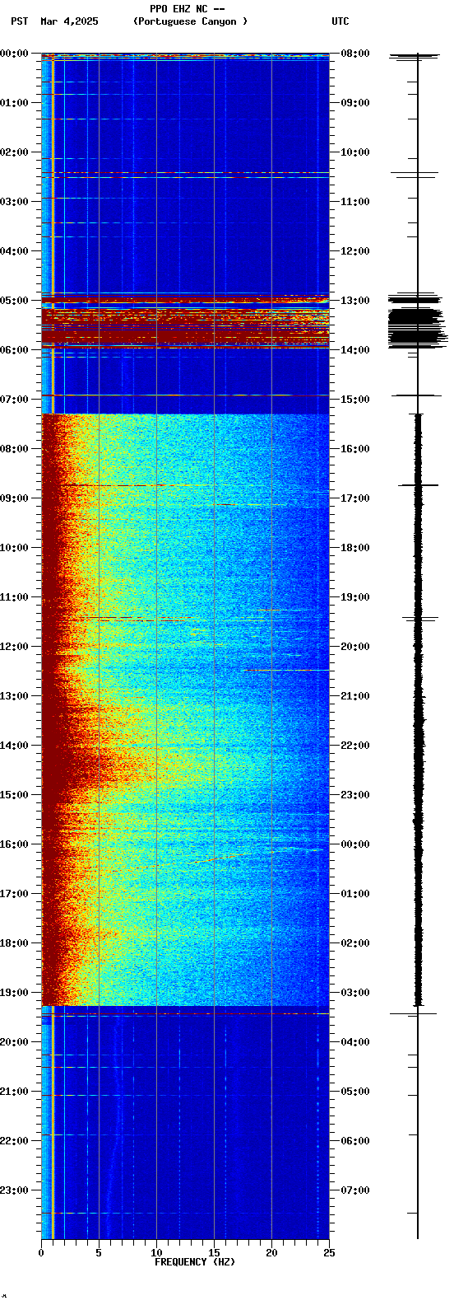The width and height of the screenshot is (454, 1305).
Task: Click the UTC '22:00' time tick label
Action: (x=355, y=746)
